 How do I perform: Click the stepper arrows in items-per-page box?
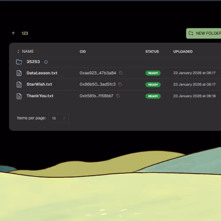click(64, 118)
